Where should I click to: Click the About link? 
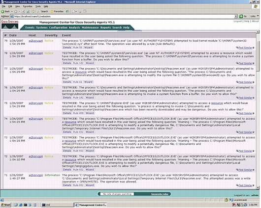coord(255,21)
